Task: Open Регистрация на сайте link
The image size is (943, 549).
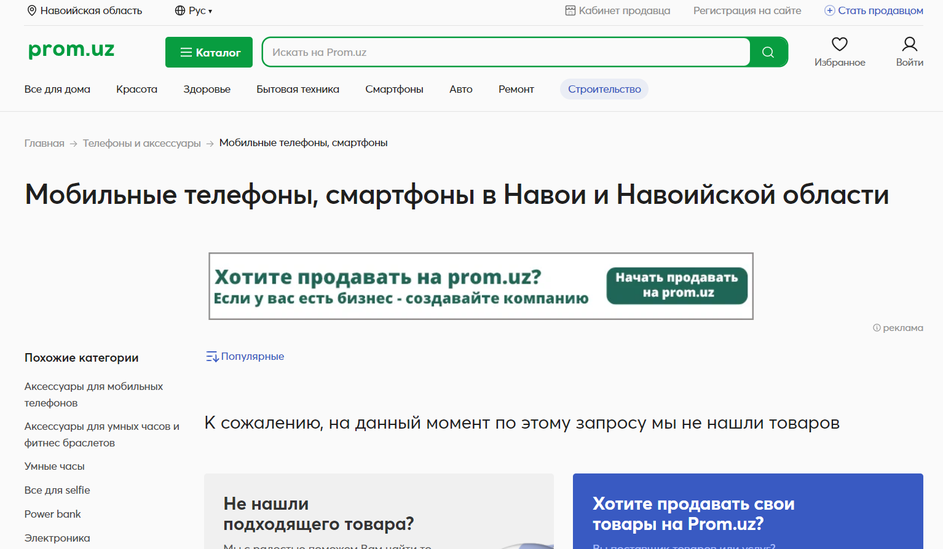Action: (748, 10)
